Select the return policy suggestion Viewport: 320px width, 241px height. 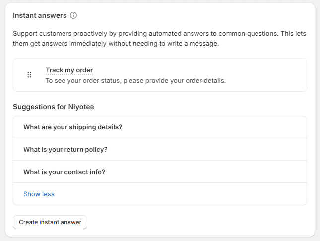pos(160,149)
